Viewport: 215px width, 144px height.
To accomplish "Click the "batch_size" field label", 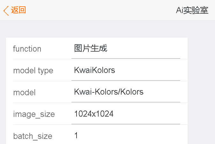I will coord(33,136).
